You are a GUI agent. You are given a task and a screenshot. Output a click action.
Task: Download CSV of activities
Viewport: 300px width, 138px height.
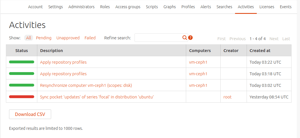(x=30, y=114)
